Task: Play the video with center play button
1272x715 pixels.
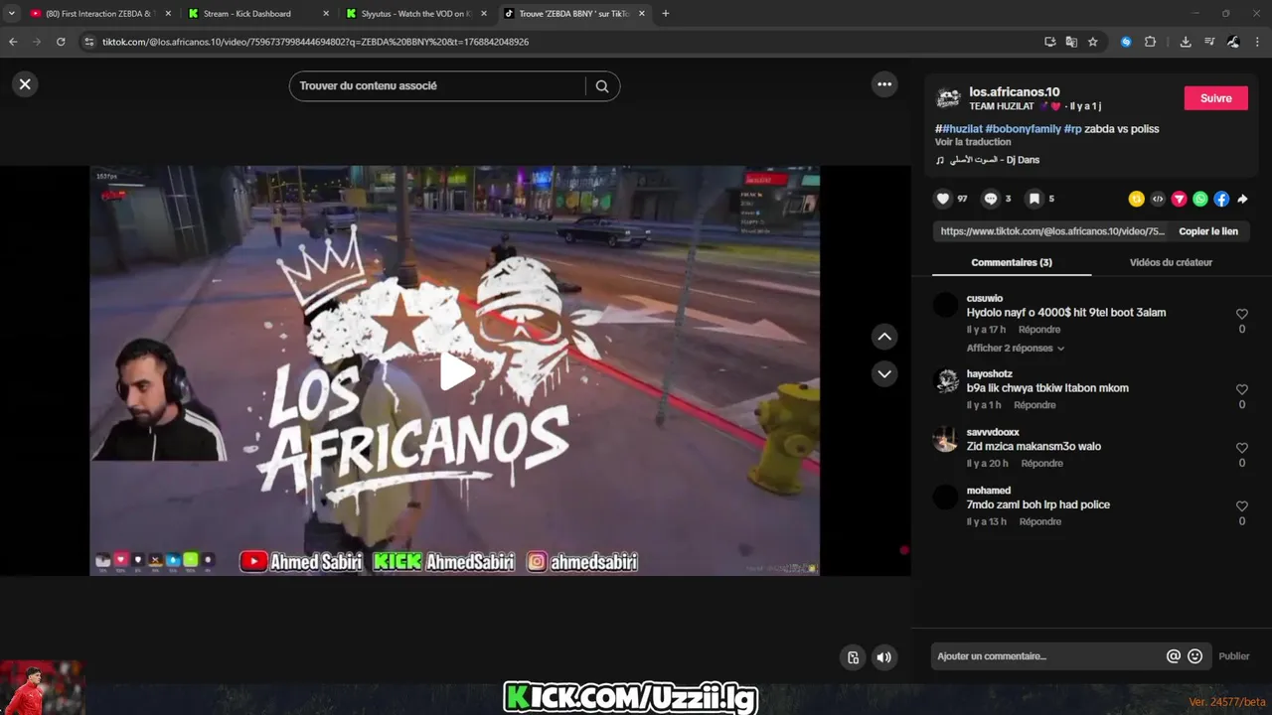Action: coord(456,371)
